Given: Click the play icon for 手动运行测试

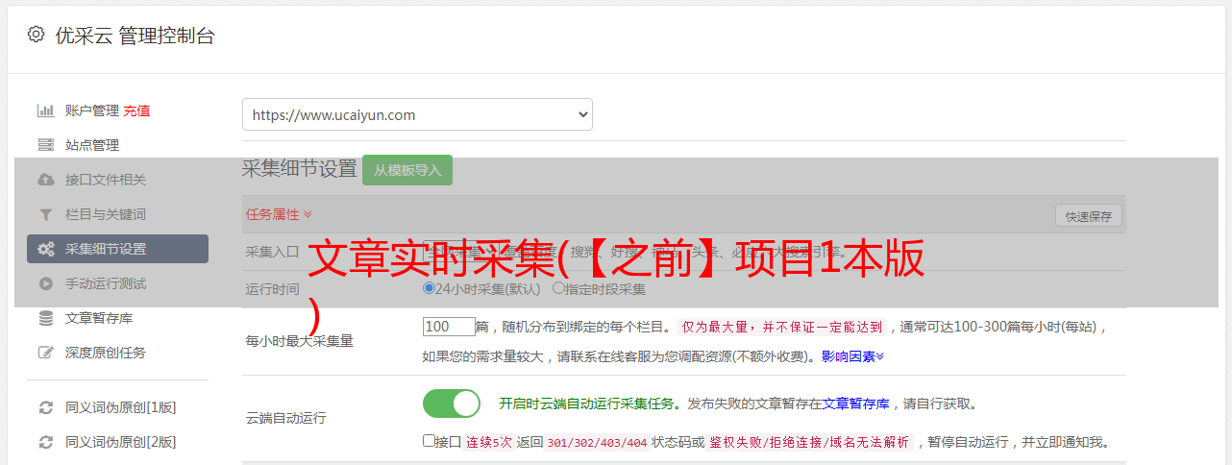Looking at the screenshot, I should tap(45, 283).
